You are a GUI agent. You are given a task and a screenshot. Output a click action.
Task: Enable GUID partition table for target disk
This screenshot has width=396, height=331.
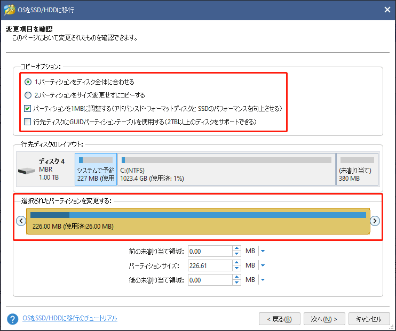point(28,122)
